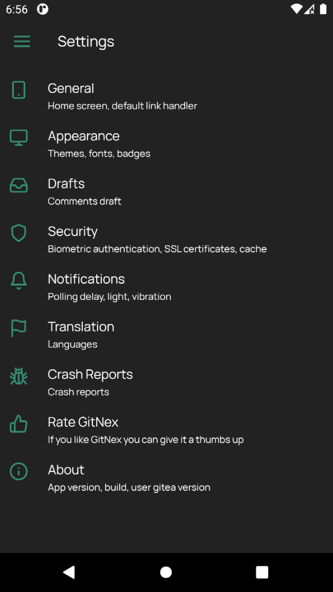
Task: Open the hamburger navigation menu
Action: tap(22, 42)
